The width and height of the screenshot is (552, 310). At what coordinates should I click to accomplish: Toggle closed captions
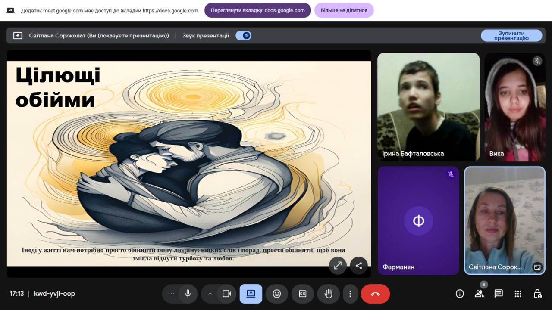303,294
